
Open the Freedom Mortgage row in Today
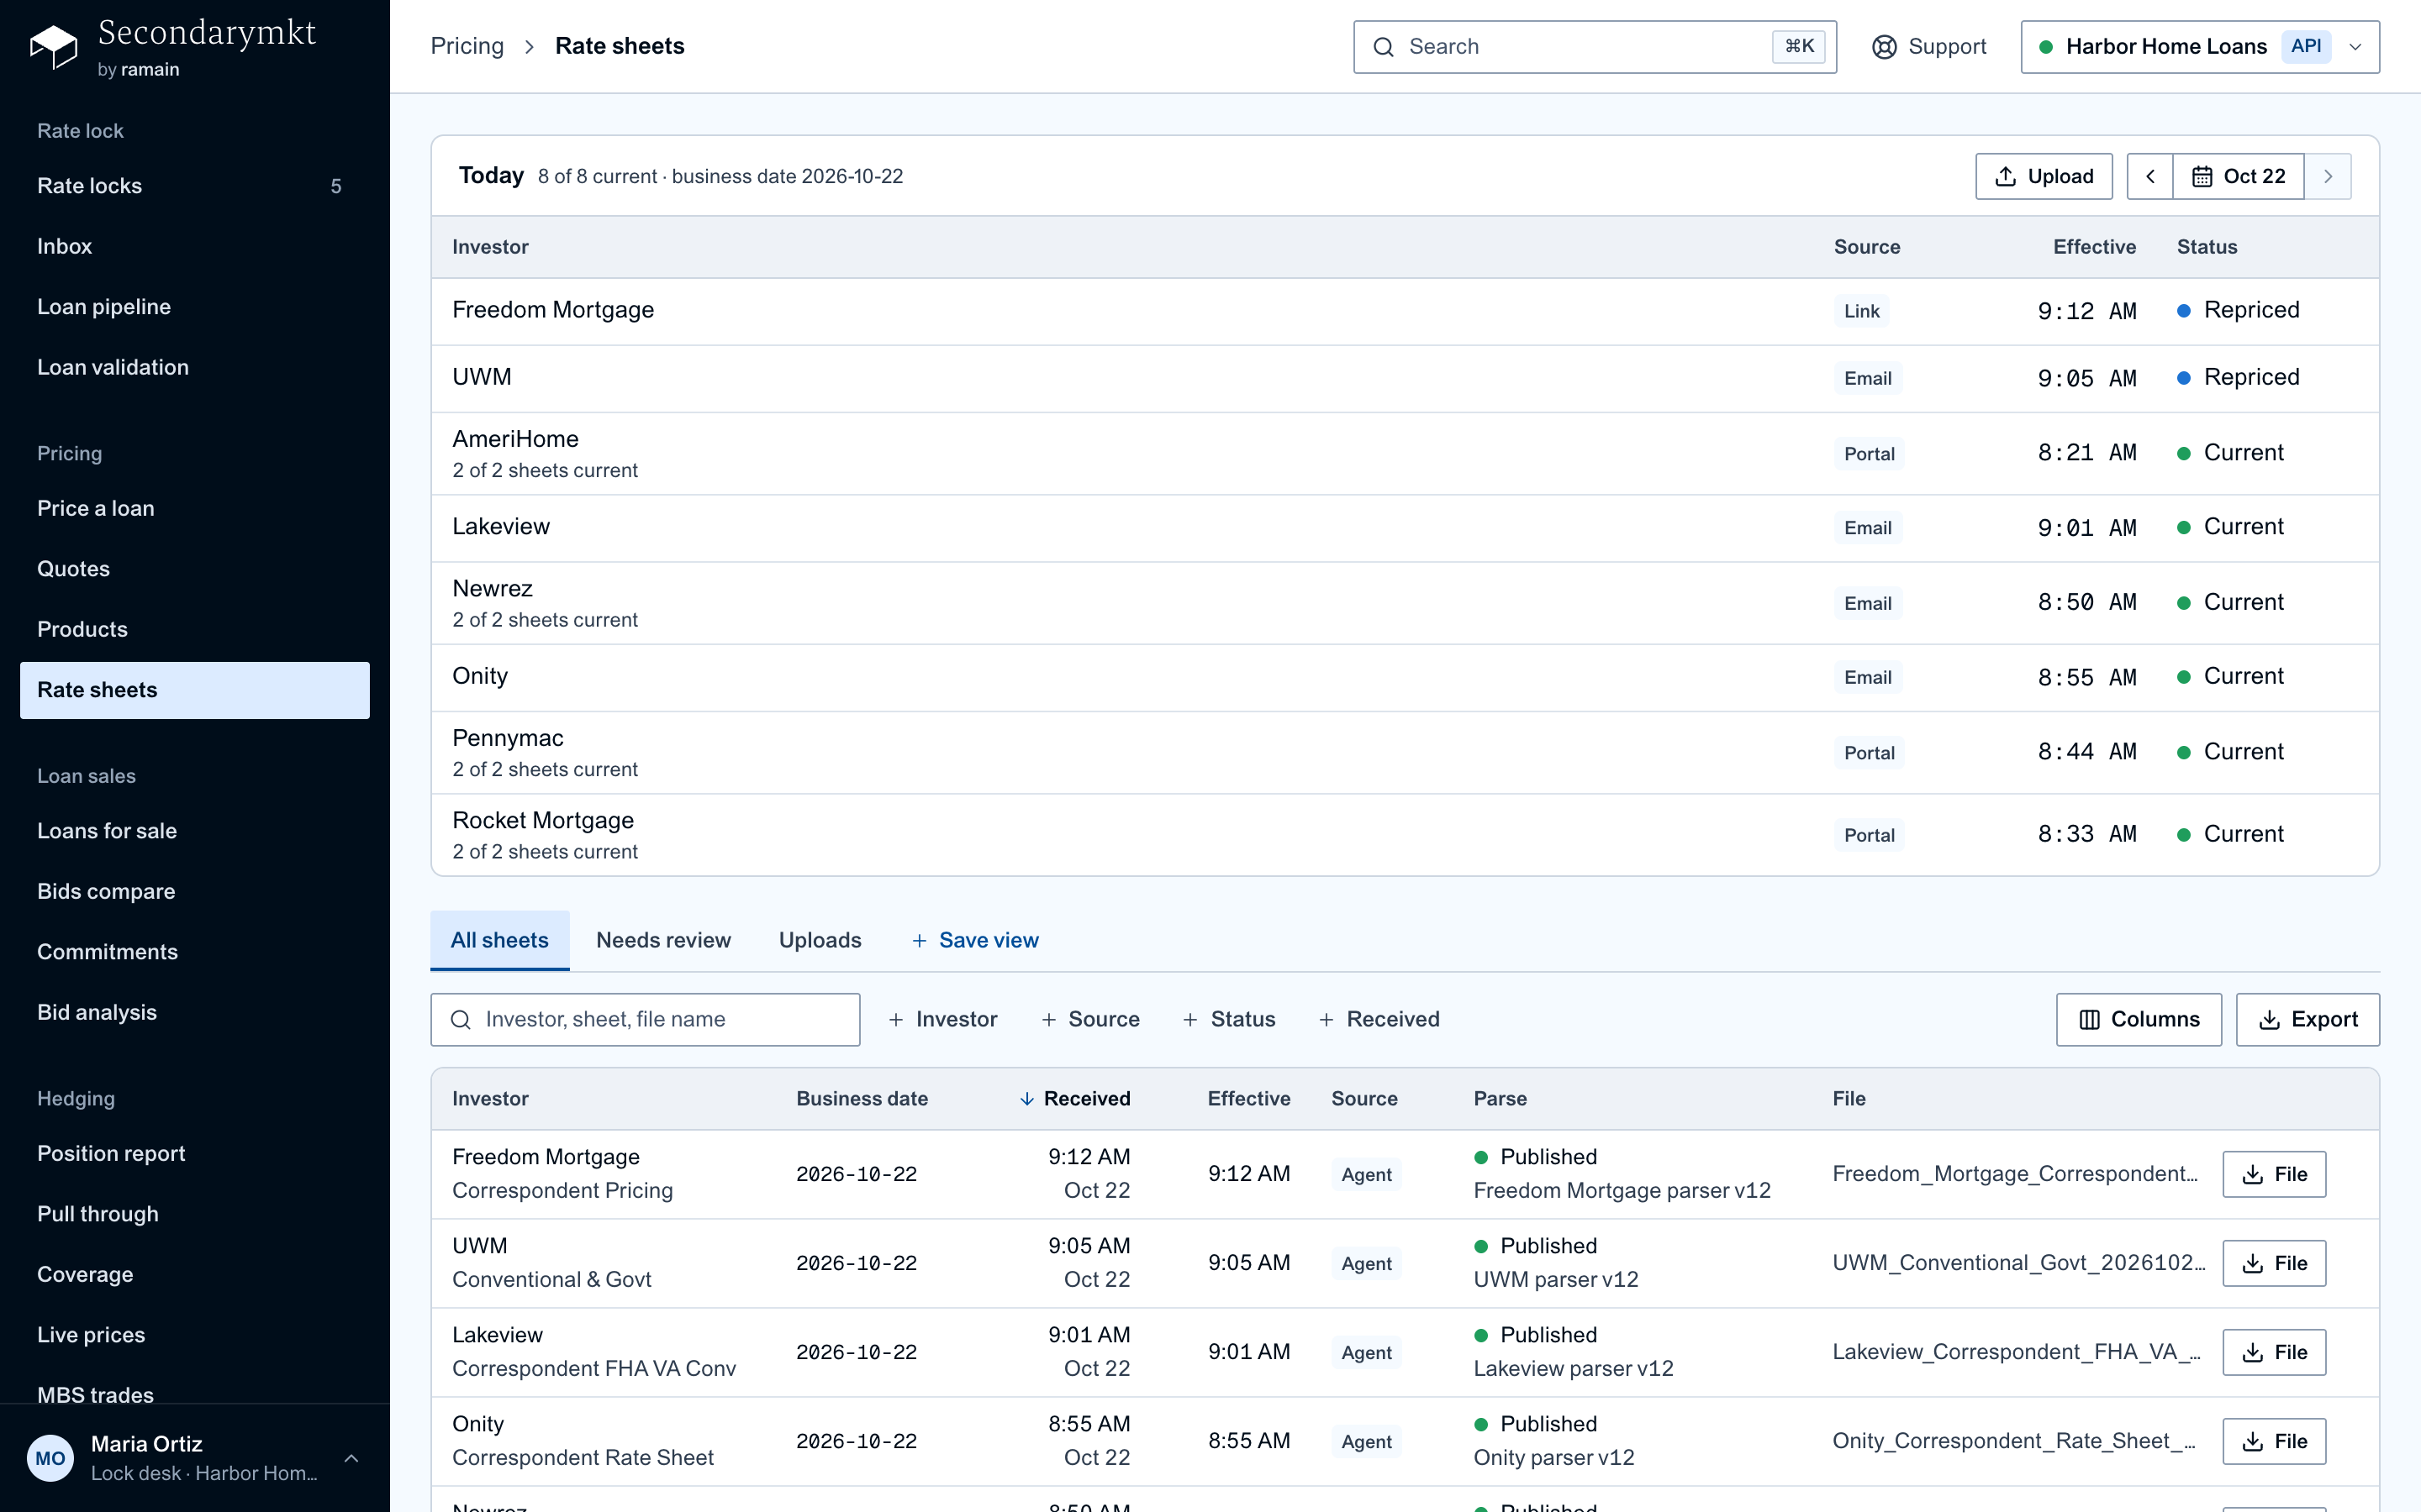pyautogui.click(x=1405, y=311)
